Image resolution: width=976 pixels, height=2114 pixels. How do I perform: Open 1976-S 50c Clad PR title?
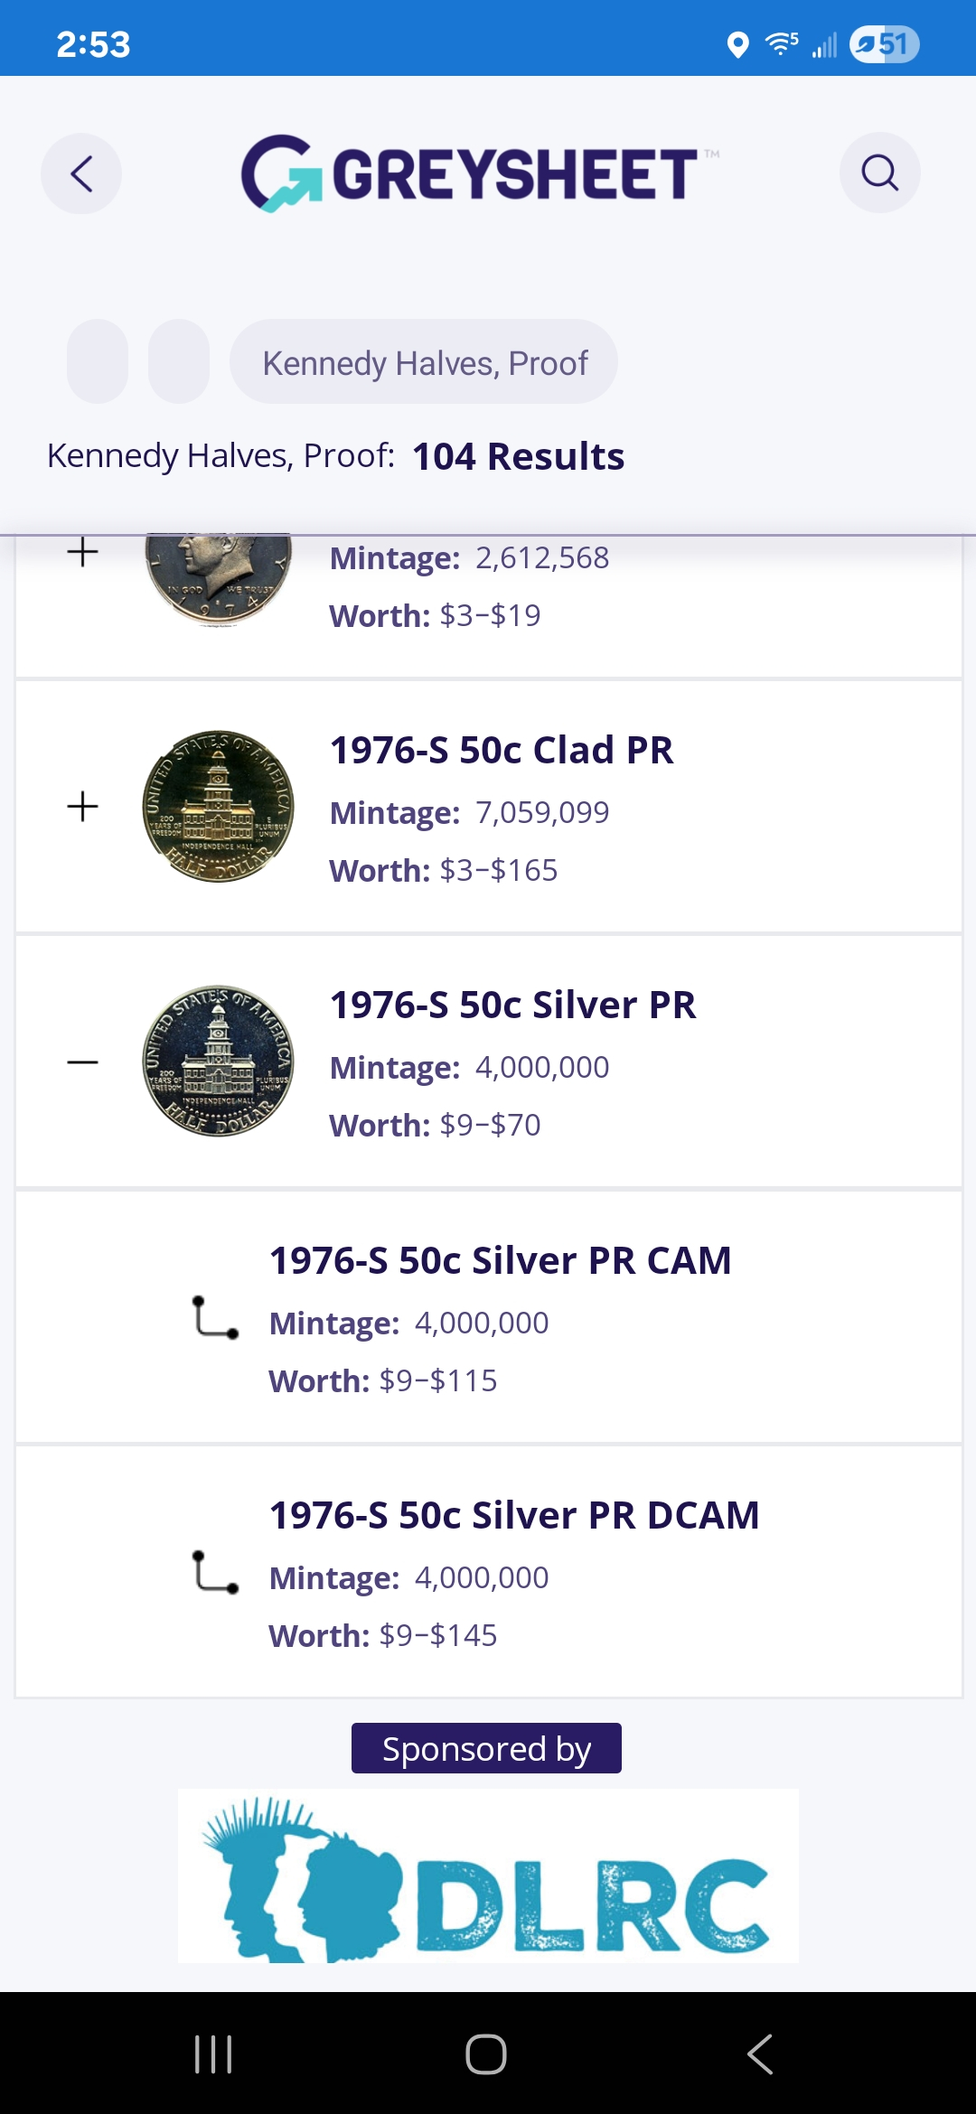pyautogui.click(x=502, y=750)
